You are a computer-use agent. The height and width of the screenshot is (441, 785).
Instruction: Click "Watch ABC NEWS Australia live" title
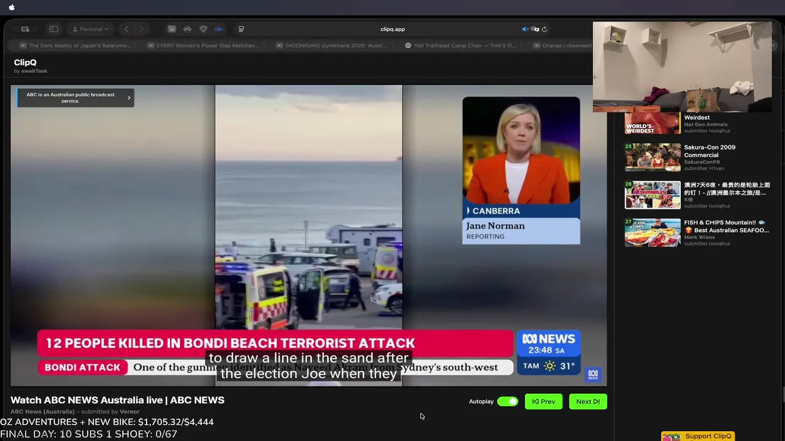click(117, 400)
